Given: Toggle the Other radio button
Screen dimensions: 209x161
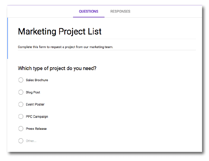Looking at the screenshot, I should pos(21,141).
